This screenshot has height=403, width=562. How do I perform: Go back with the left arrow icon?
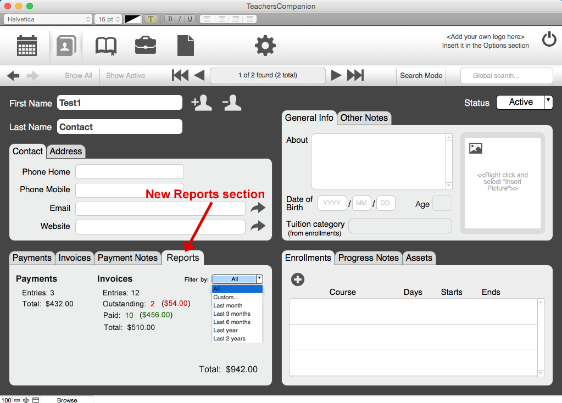click(13, 76)
